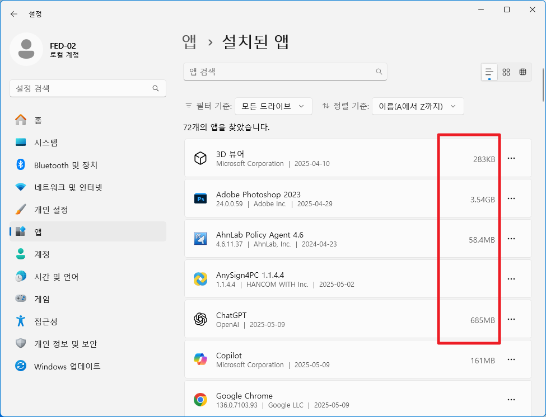Click the 3D 뷰어 app icon

pyautogui.click(x=200, y=158)
